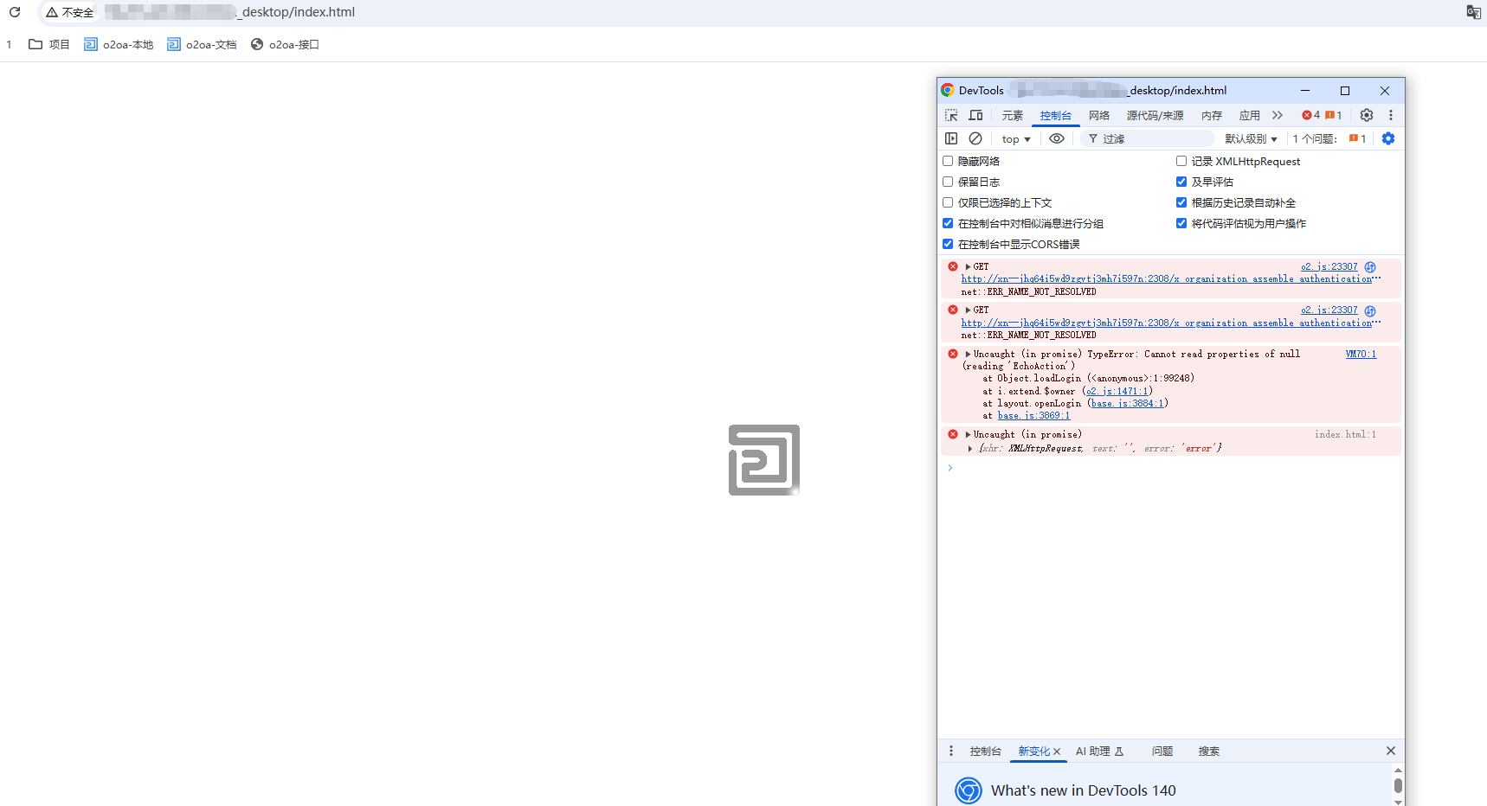Click the network request icon on second GET error

[x=1370, y=310]
